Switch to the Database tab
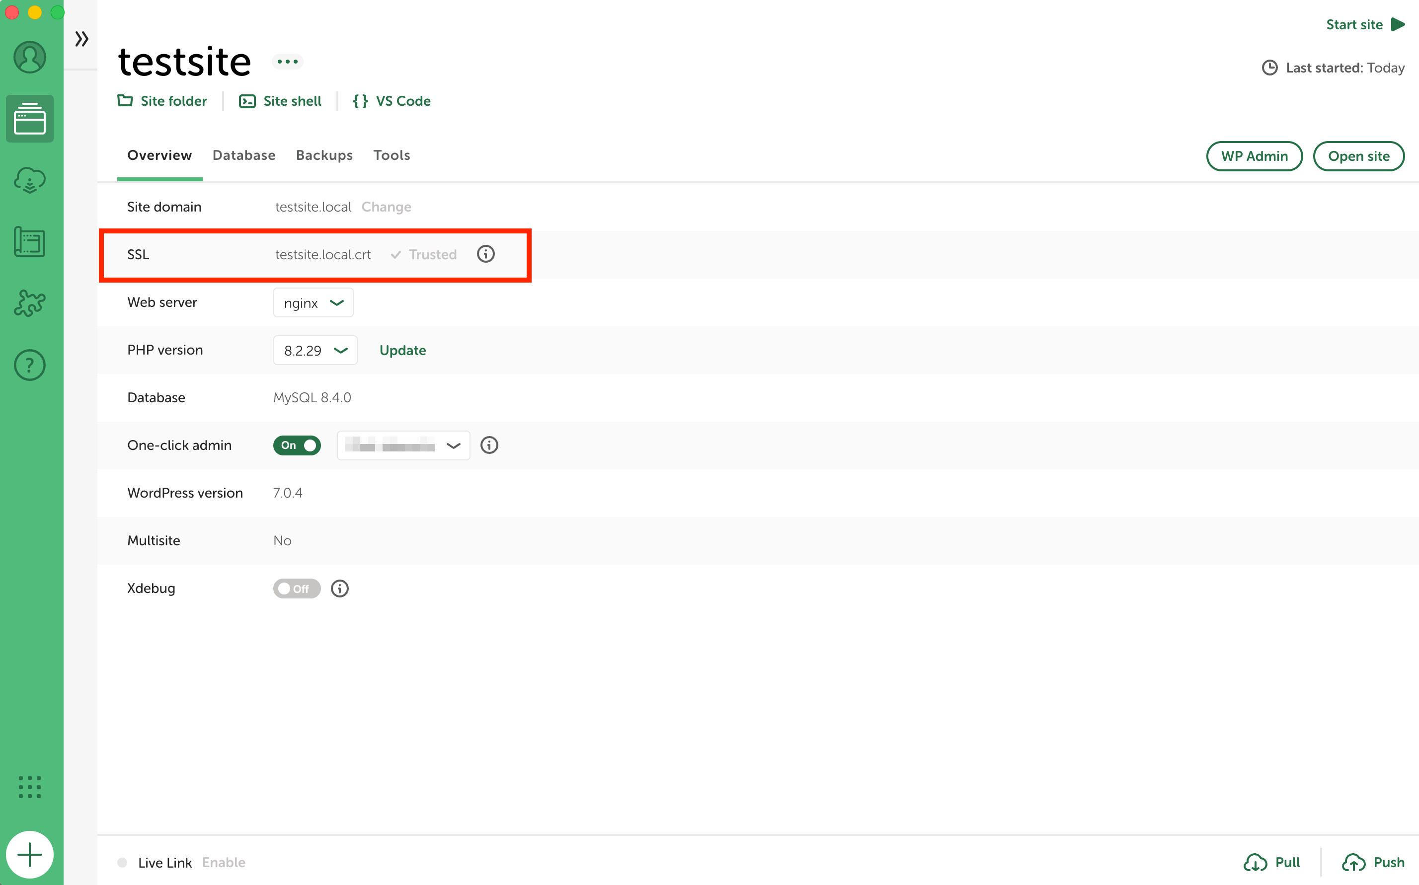 point(244,155)
